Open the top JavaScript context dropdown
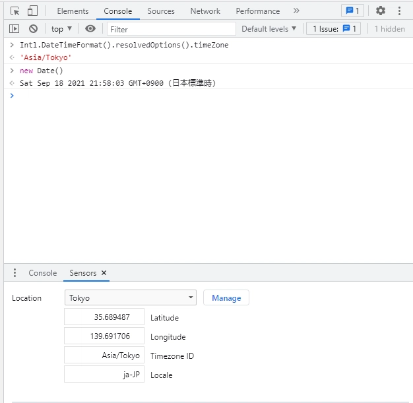The image size is (413, 403). coord(61,29)
